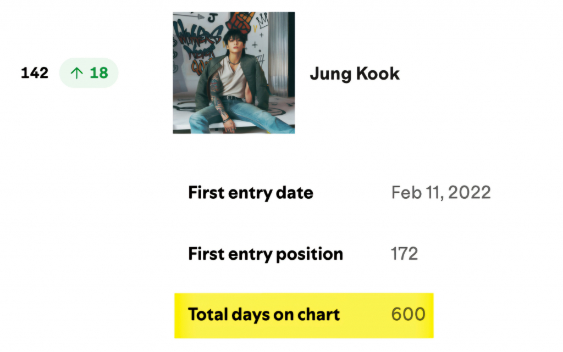
Task: Click the 172 first entry position value
Action: click(x=404, y=254)
